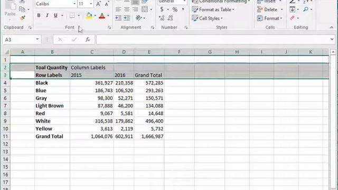338x190 pixels.
Task: Decrease font size with small A
Action: tap(107, 4)
